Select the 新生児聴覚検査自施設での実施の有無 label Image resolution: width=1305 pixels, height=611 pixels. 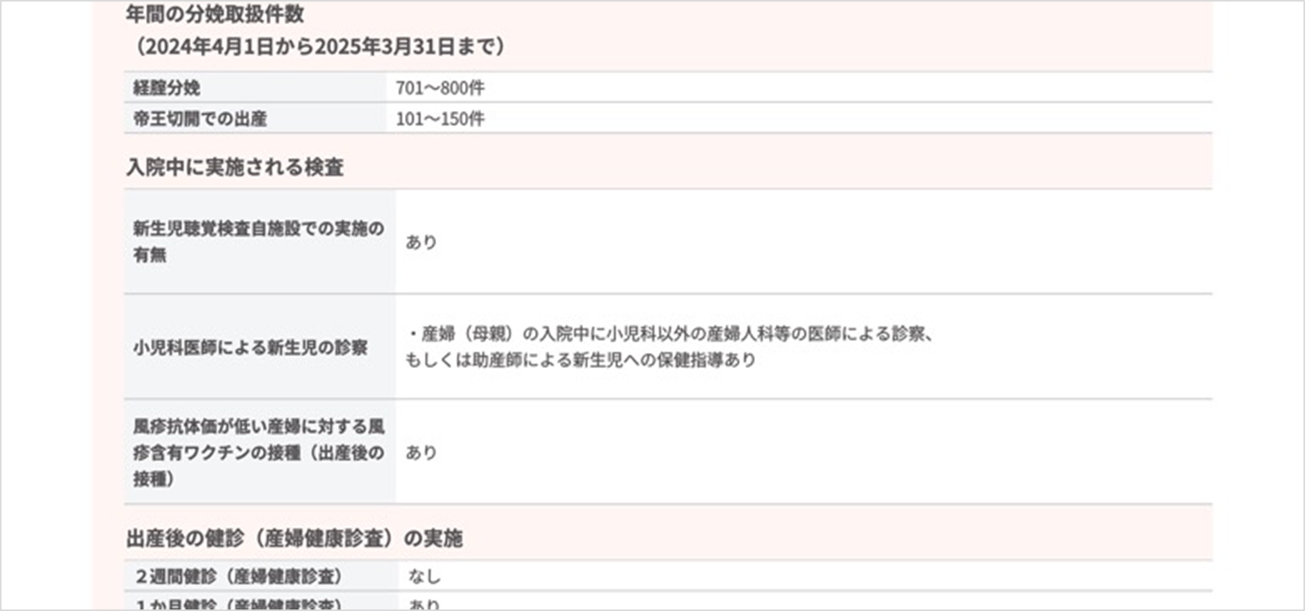(258, 241)
